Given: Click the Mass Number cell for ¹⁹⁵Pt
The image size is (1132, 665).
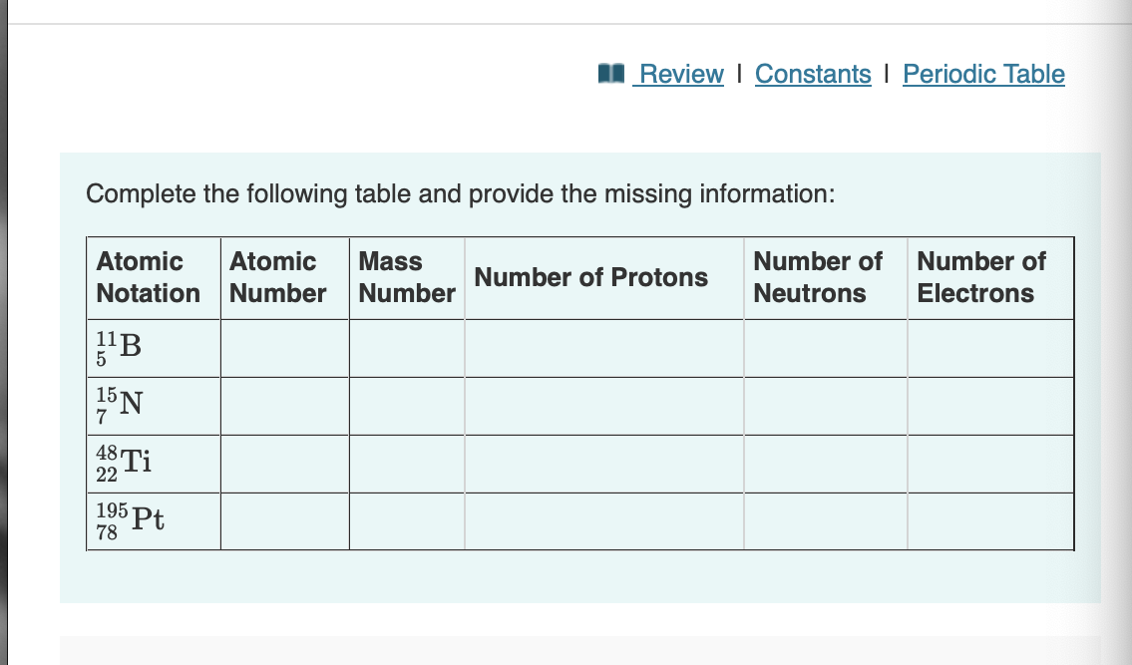Looking at the screenshot, I should 406,521.
